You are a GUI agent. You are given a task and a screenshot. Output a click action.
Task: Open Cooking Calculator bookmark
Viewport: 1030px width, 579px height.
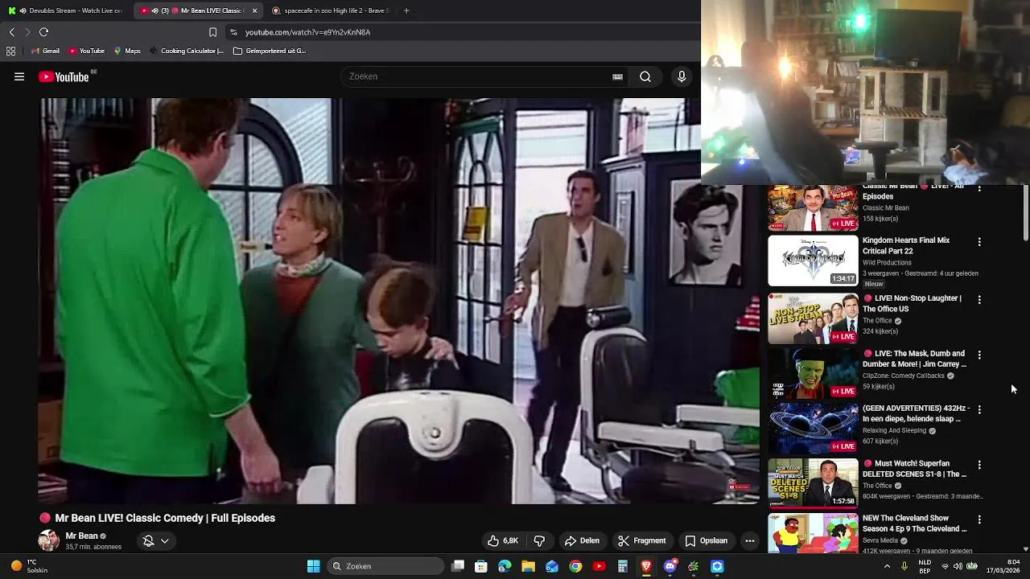click(187, 51)
